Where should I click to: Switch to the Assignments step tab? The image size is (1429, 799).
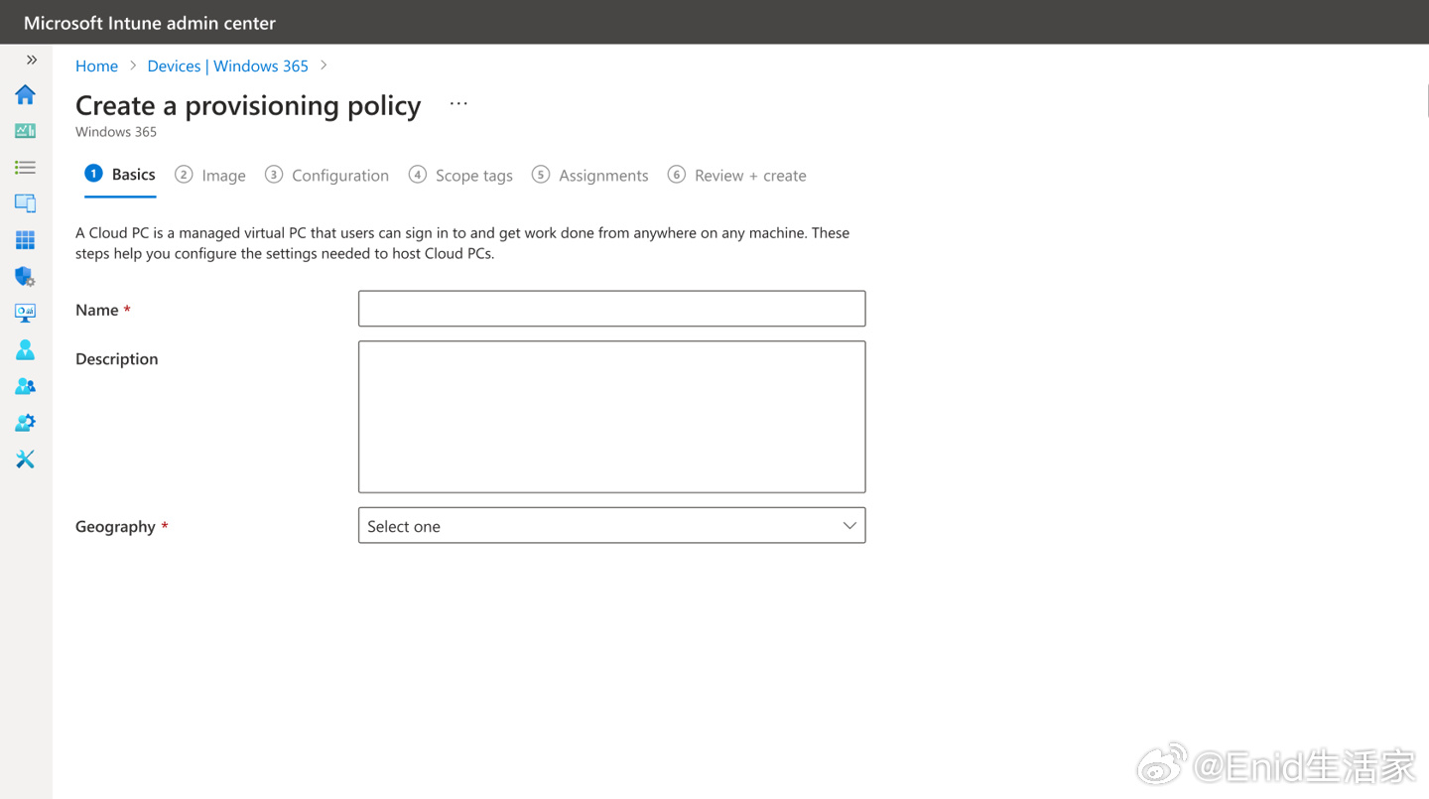(x=590, y=175)
